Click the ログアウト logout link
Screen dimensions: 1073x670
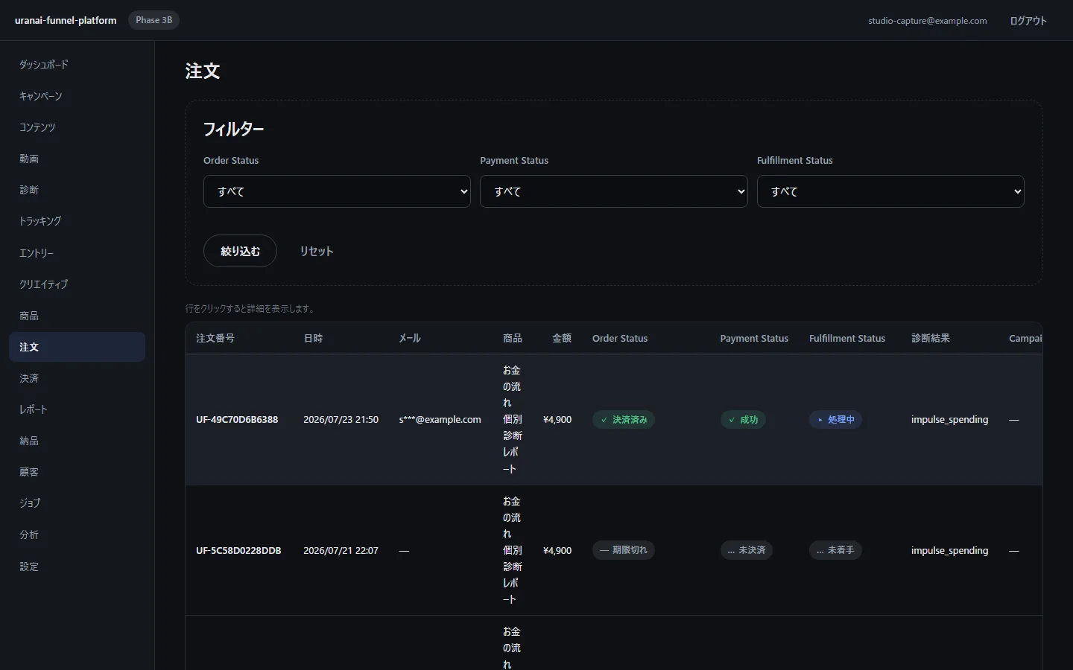coord(1028,21)
